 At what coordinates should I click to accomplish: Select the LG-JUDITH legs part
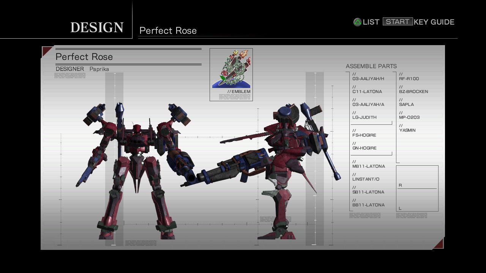pos(364,117)
